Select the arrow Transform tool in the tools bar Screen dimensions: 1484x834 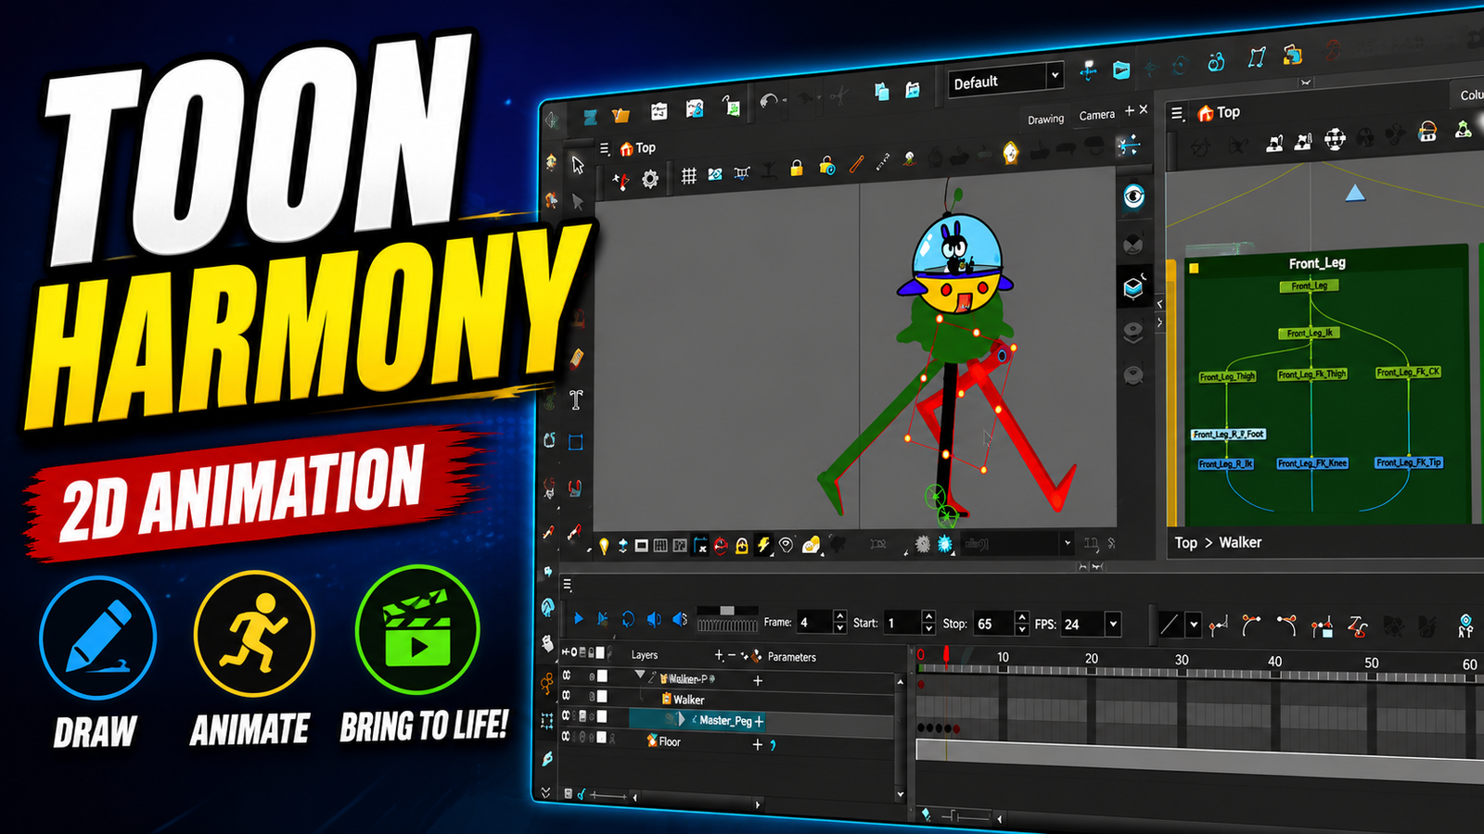578,165
